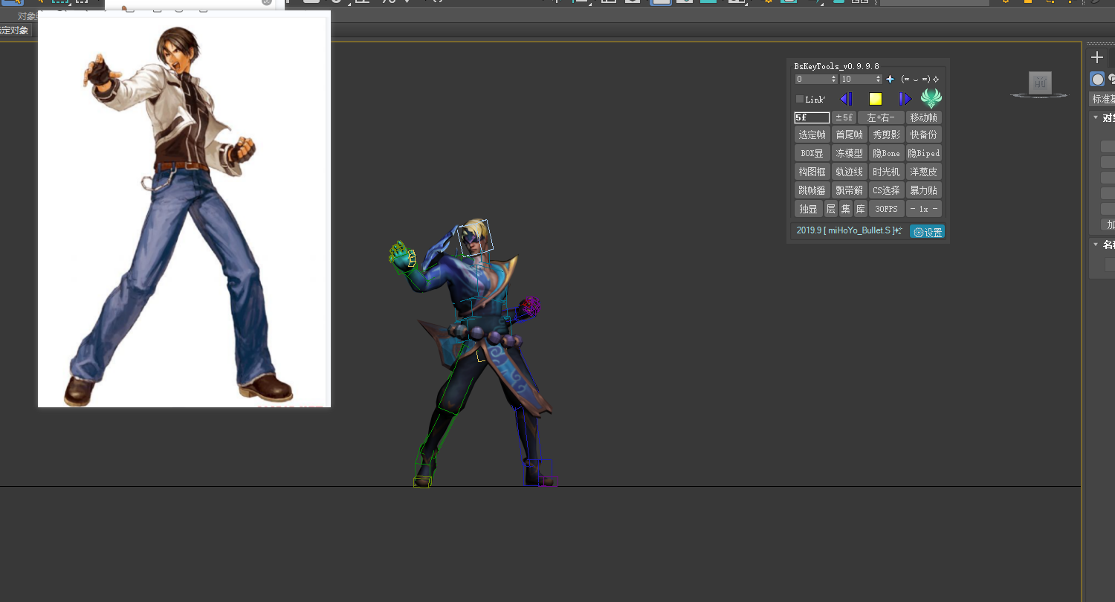1115x602 pixels.
Task: Click the CS选择 button
Action: pos(887,190)
